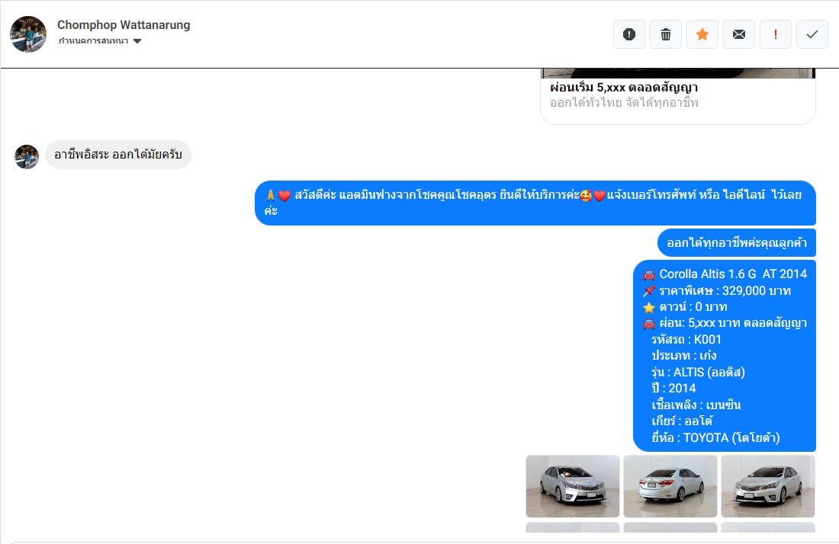This screenshot has height=544, width=839.
Task: Flag conversation with red exclamation icon
Action: [776, 35]
